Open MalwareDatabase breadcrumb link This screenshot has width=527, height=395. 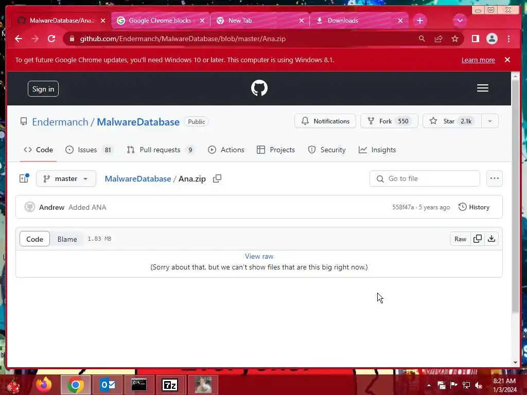coord(138,178)
